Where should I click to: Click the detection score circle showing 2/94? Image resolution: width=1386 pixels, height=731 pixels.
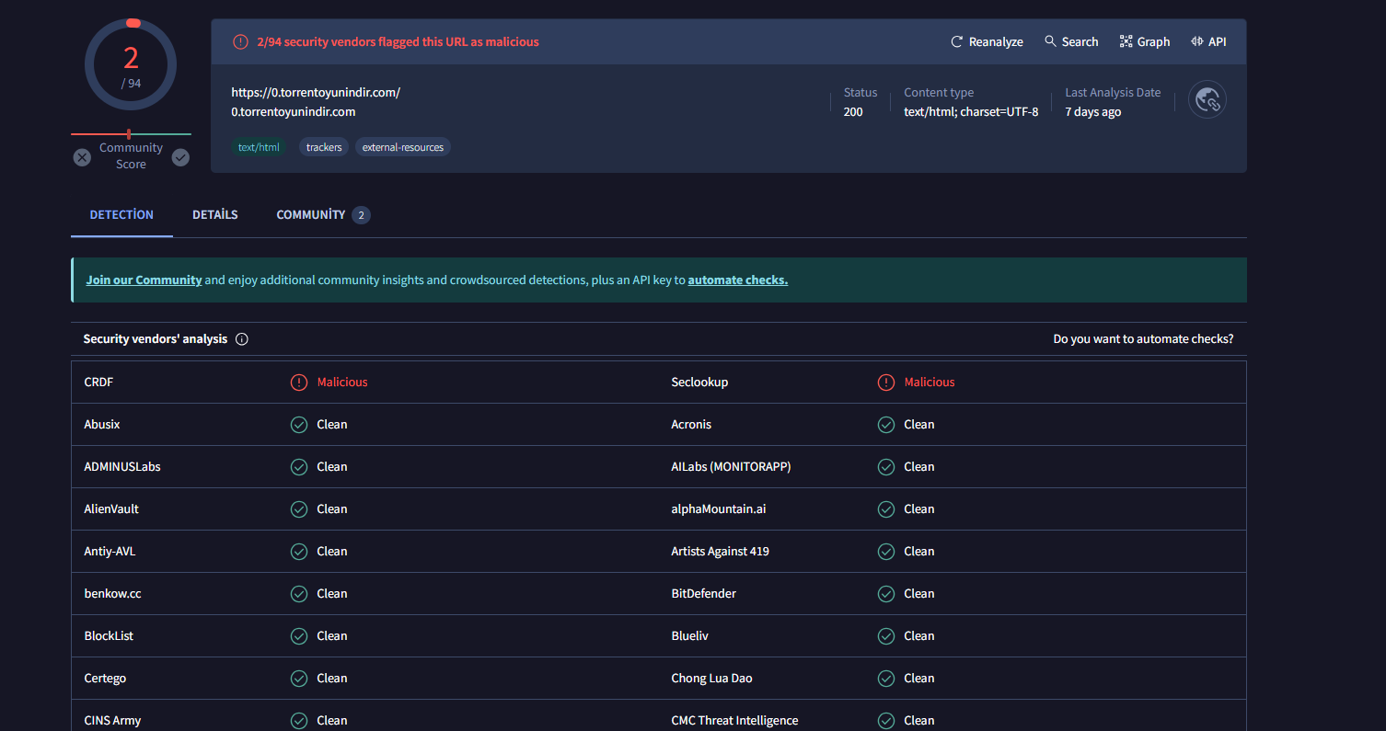point(131,64)
